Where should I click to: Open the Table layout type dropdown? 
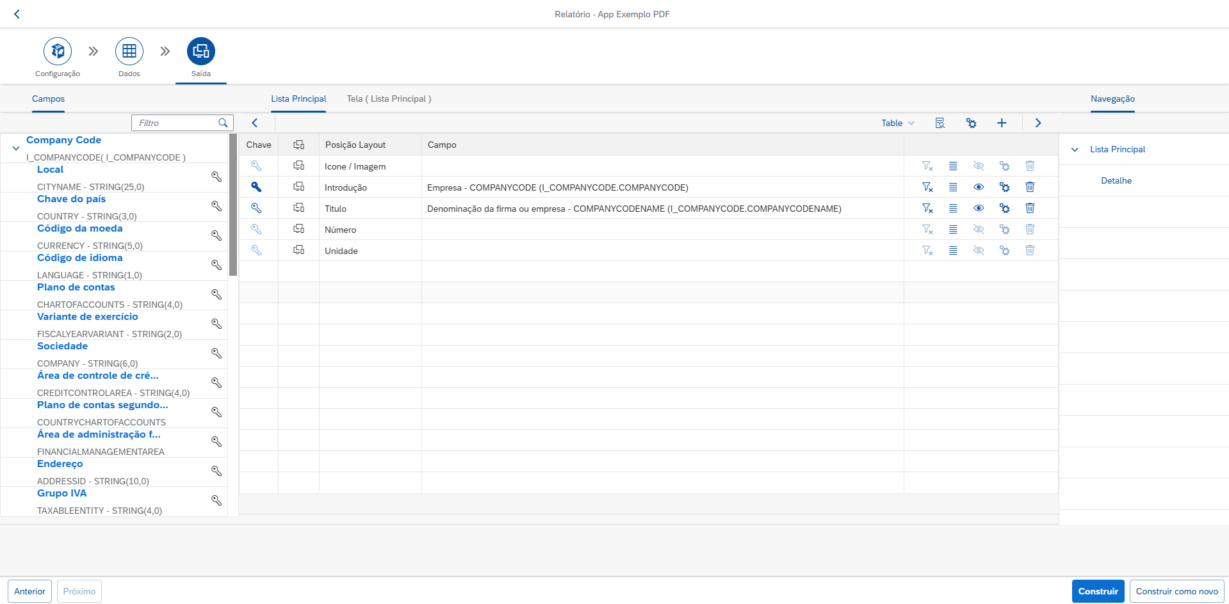[x=898, y=123]
